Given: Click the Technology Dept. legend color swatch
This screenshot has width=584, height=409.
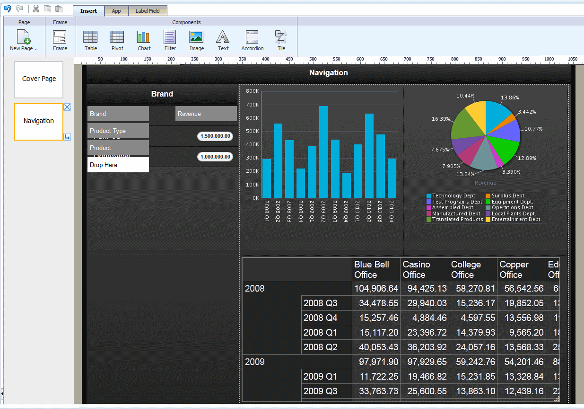Looking at the screenshot, I should [x=429, y=196].
